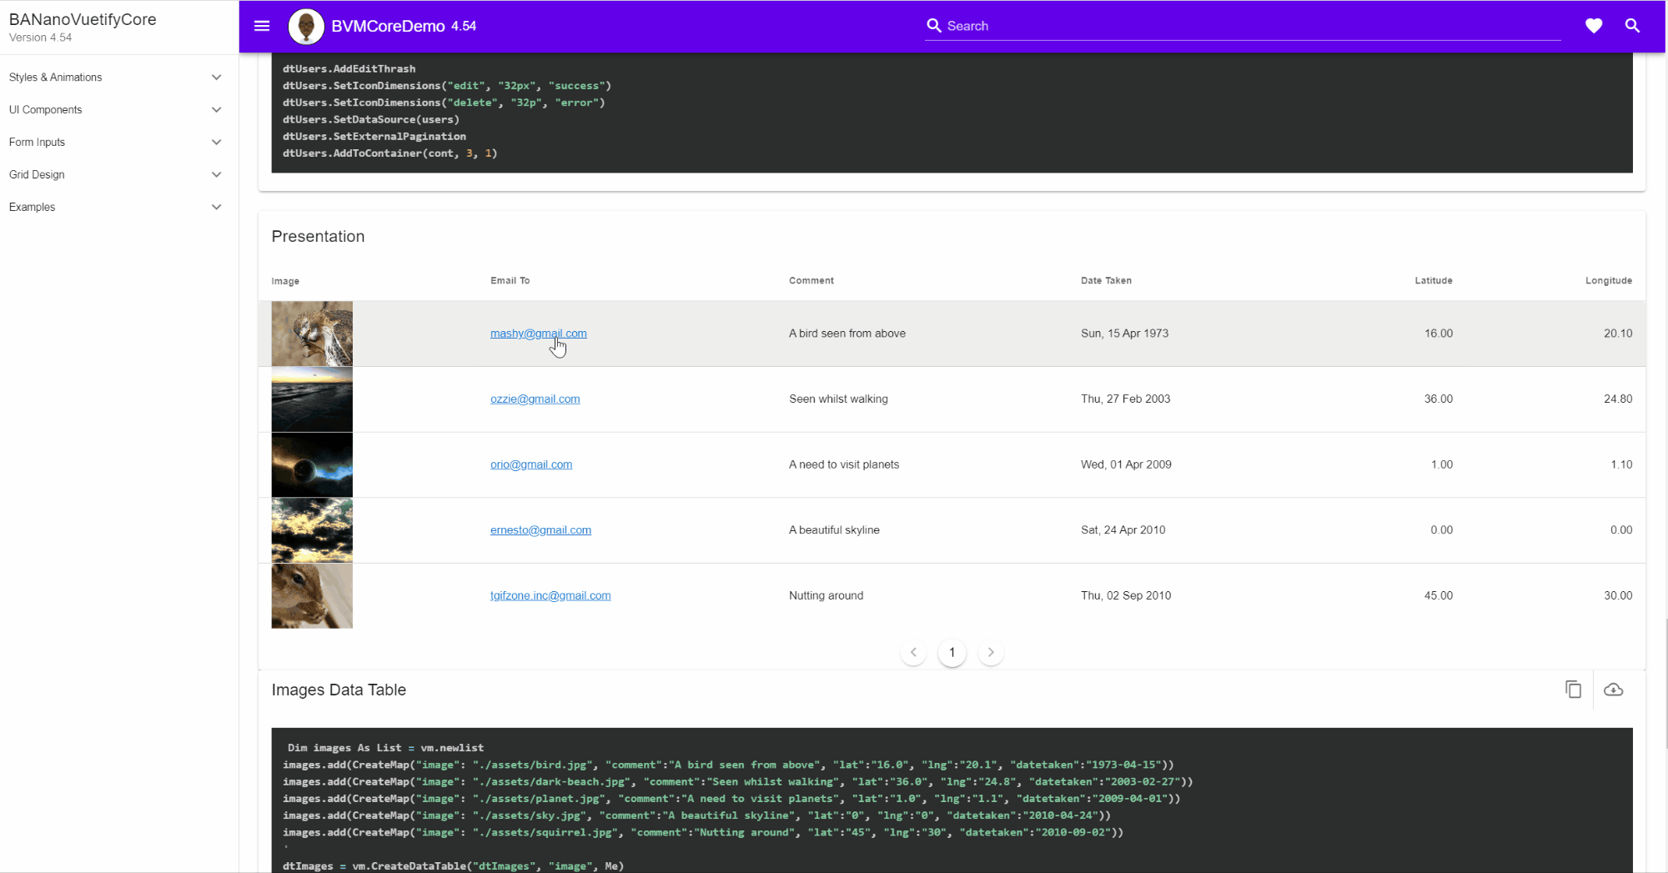Sort by Comment column header

811,281
